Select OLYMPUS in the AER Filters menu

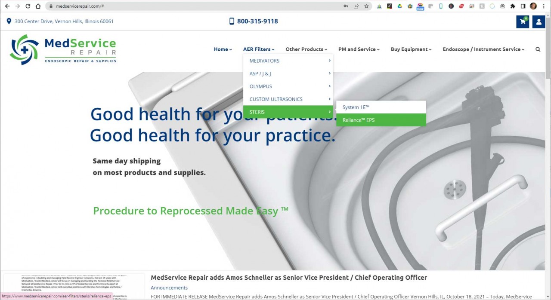288,86
